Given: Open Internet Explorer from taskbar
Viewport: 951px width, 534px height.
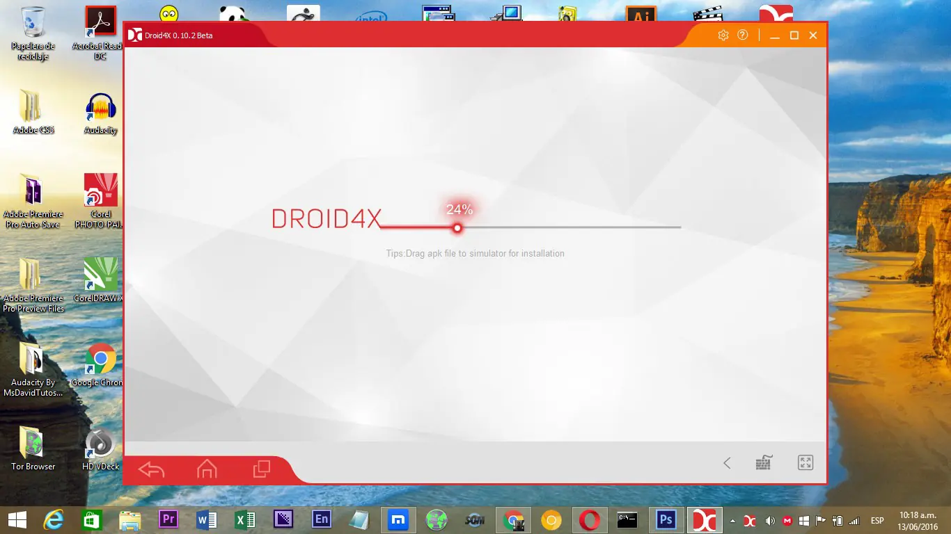Looking at the screenshot, I should (53, 519).
